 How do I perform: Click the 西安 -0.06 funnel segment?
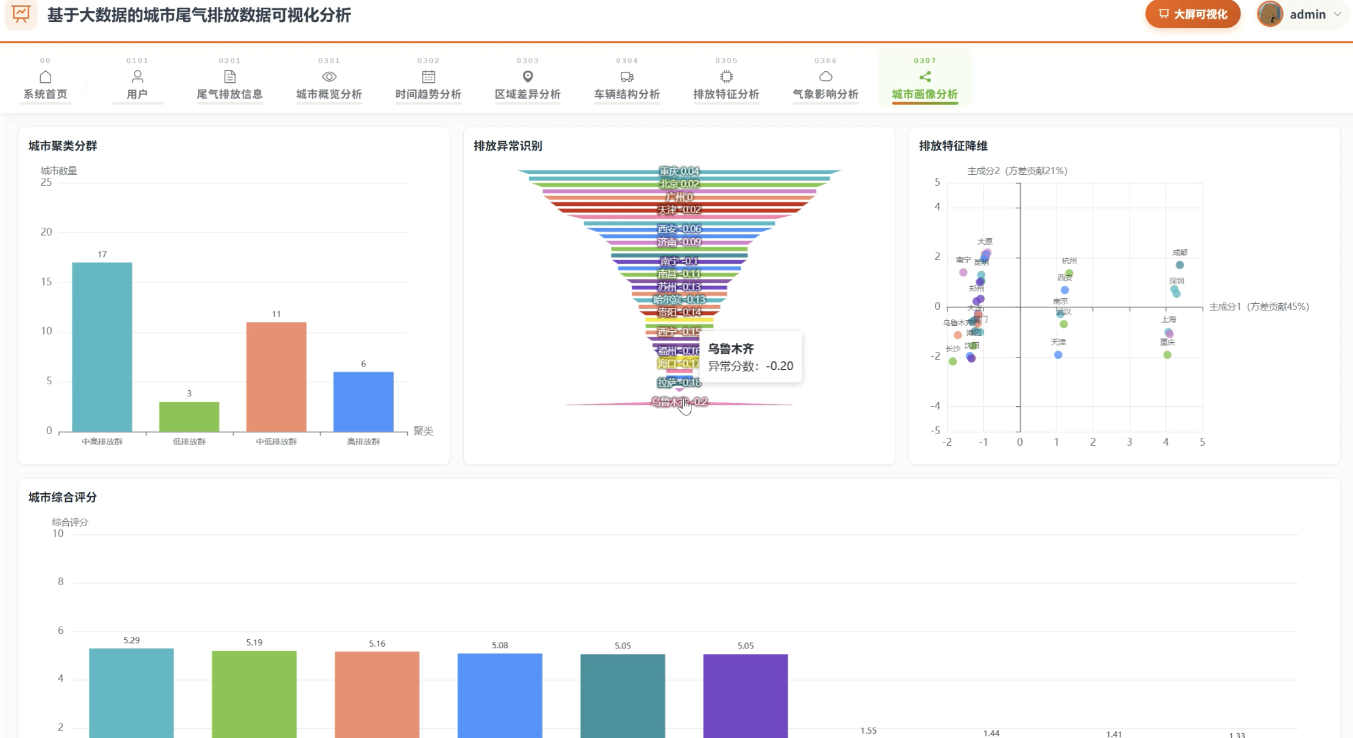679,229
